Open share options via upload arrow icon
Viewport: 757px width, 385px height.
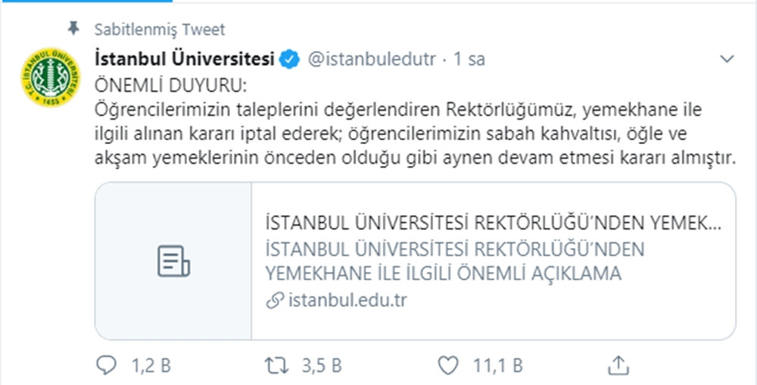point(618,365)
